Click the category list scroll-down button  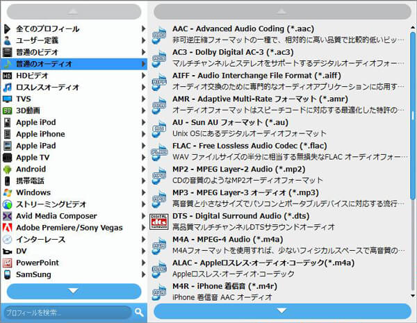click(74, 291)
